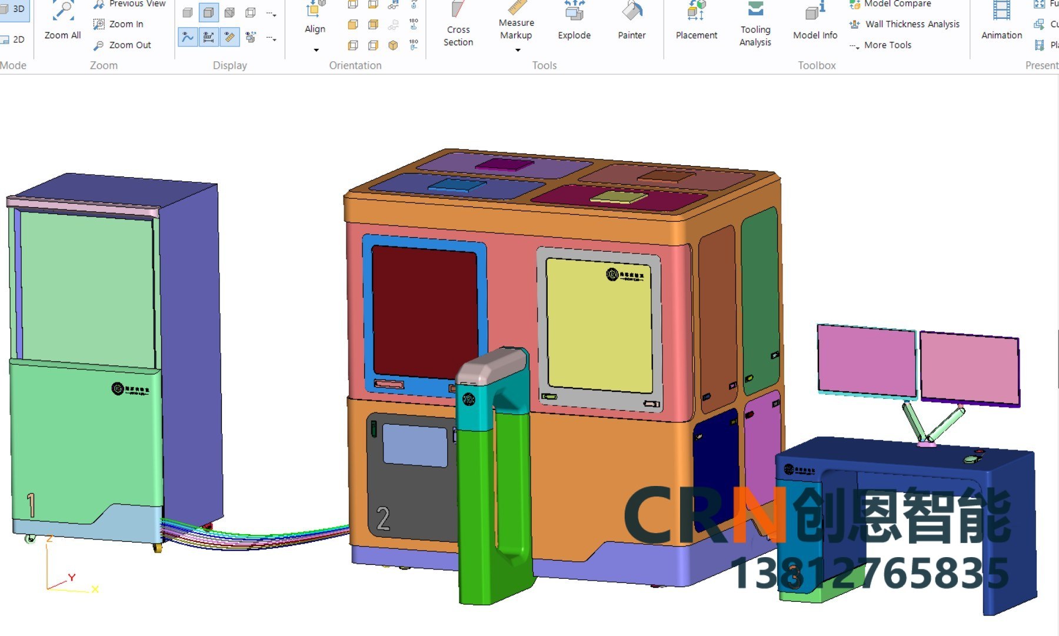Start Wall Thickness Analysis

904,24
